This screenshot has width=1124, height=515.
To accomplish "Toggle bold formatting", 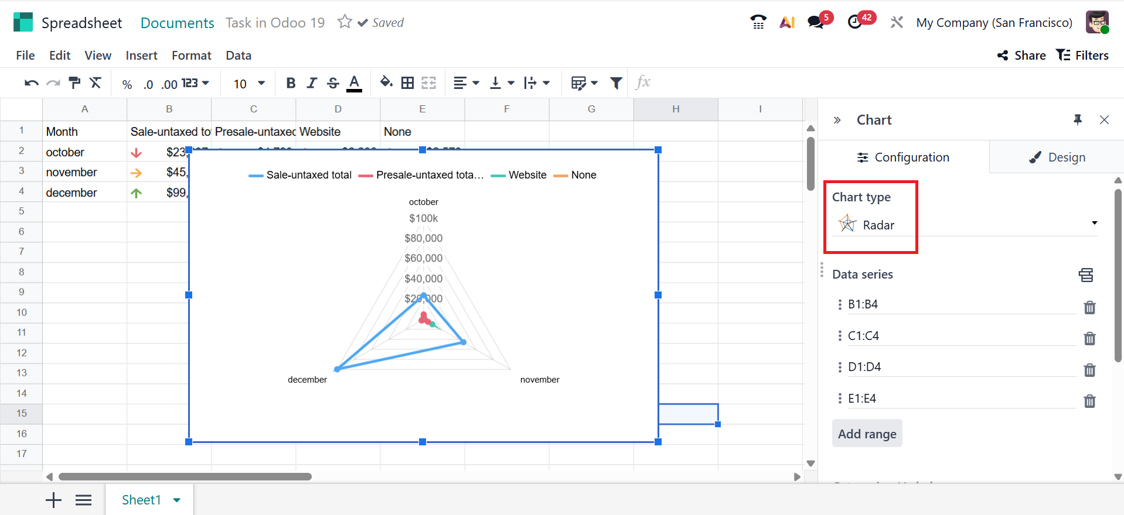I will [x=291, y=83].
